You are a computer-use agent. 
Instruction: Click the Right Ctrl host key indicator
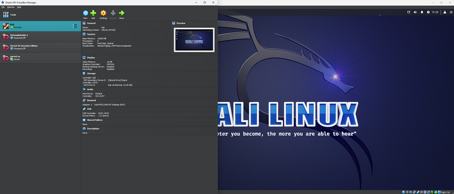point(446,192)
